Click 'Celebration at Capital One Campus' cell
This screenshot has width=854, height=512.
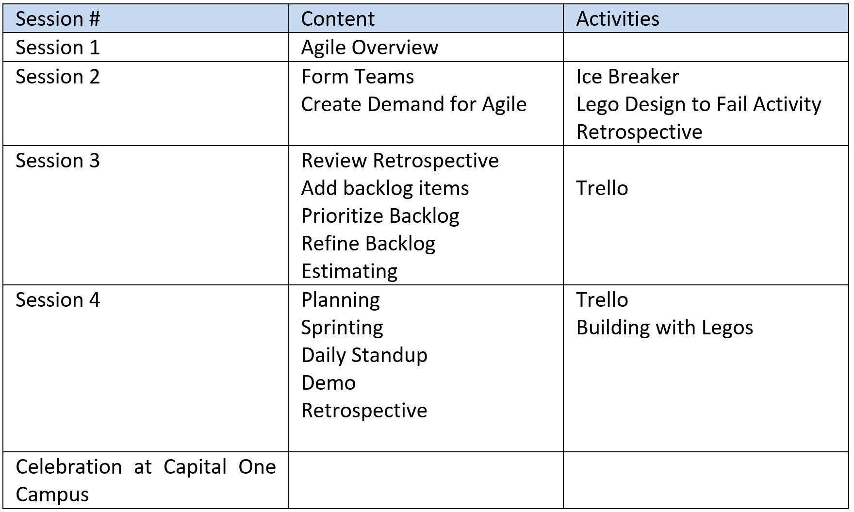(146, 480)
